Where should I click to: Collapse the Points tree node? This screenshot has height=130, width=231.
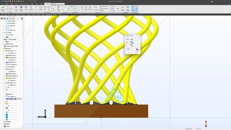coord(3,32)
